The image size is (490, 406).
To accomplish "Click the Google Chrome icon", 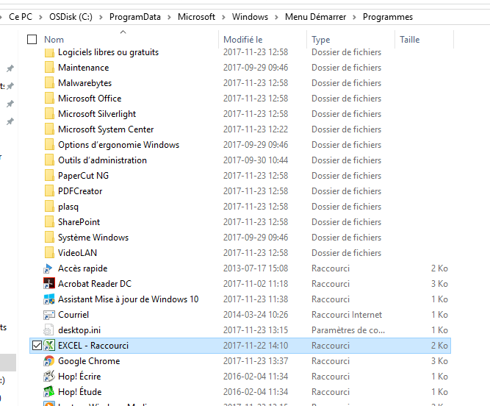I will [48, 361].
